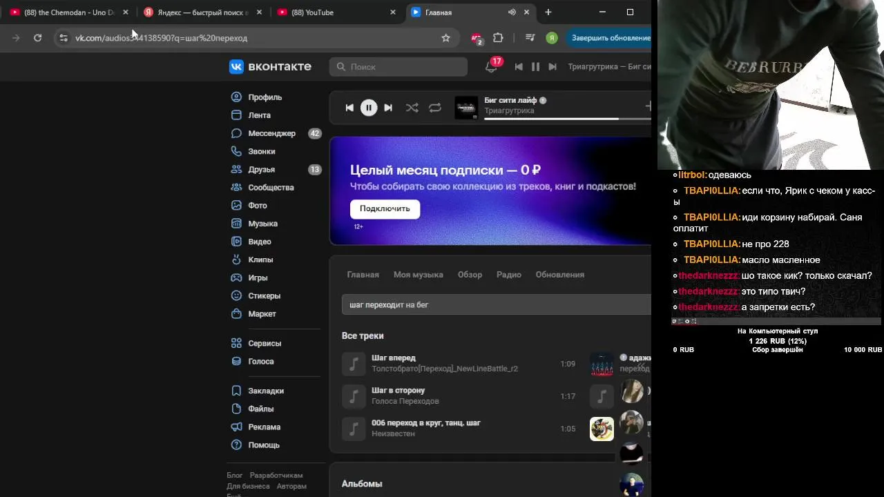Seek in the Биг сити лайф progress bar
This screenshot has height=497, width=884.
tap(566, 119)
